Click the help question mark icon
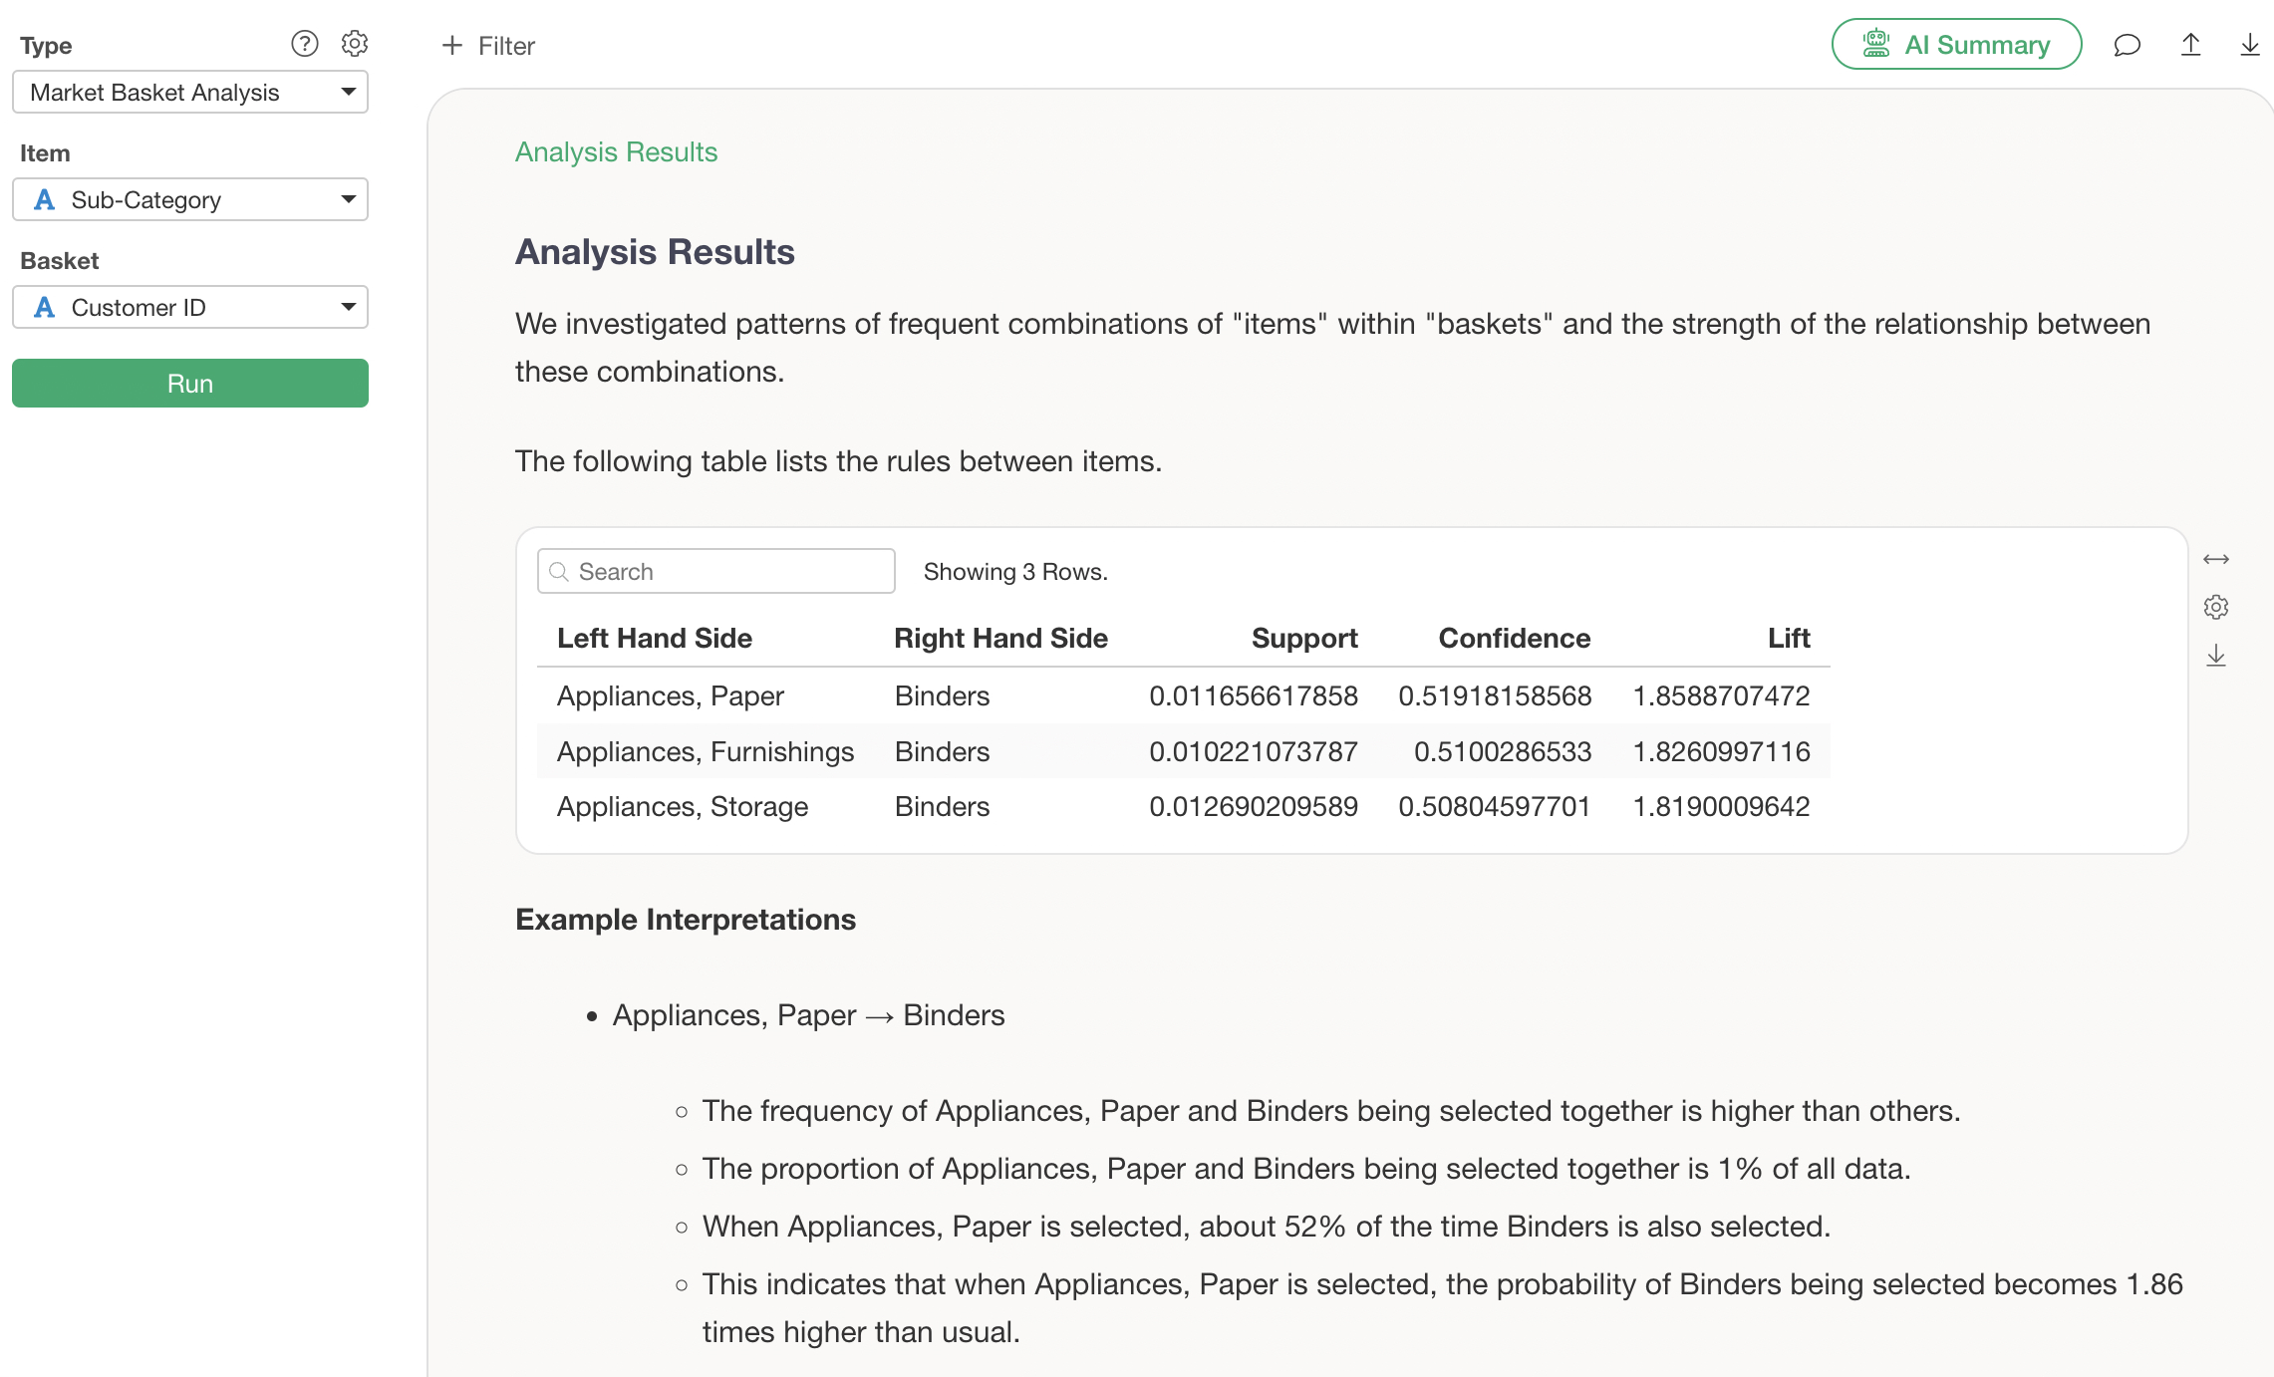The height and width of the screenshot is (1377, 2274). point(304,44)
